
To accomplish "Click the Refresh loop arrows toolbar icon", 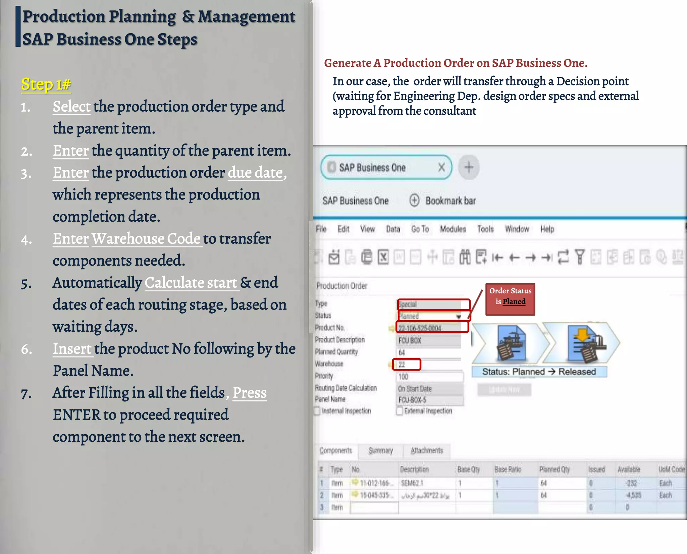I will coord(563,258).
